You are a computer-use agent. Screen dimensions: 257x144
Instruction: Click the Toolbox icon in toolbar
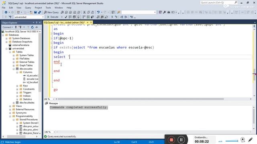point(169,12)
